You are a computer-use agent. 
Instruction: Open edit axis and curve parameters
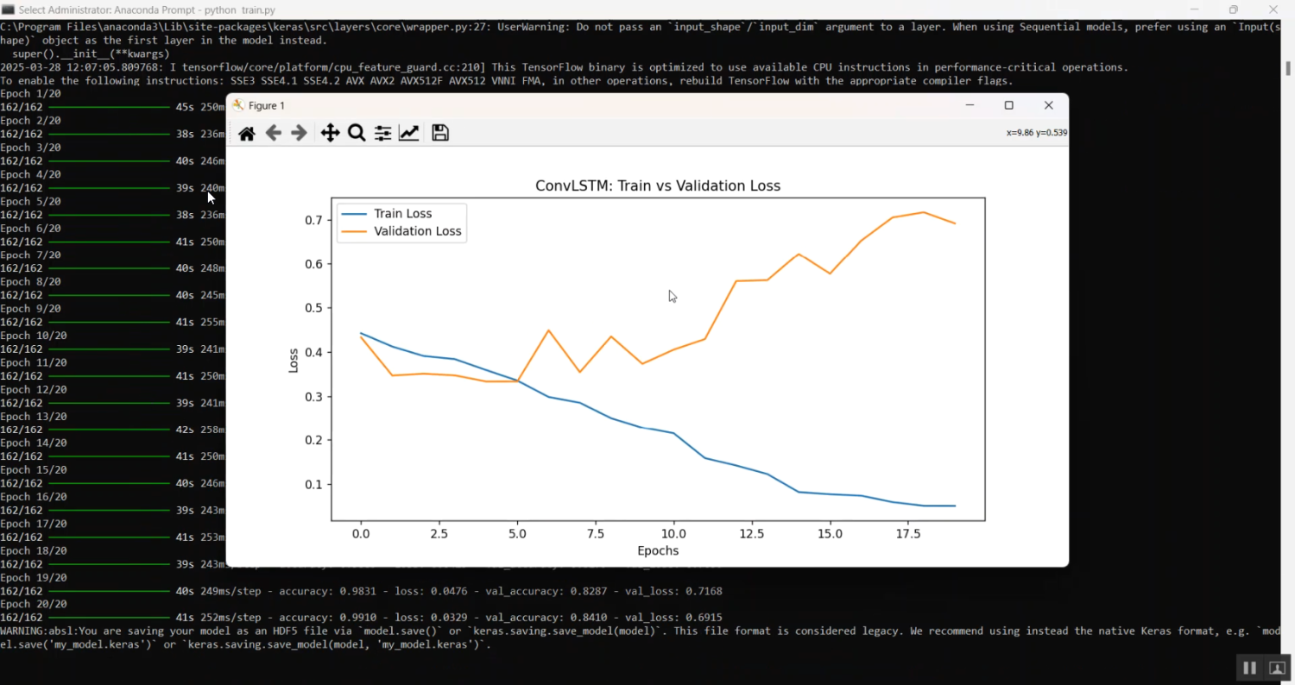coord(409,133)
